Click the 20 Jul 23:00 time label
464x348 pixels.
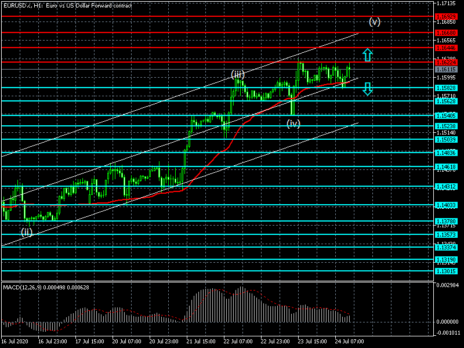(164, 342)
